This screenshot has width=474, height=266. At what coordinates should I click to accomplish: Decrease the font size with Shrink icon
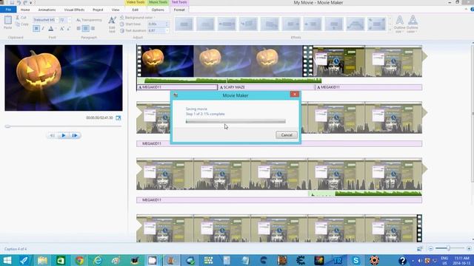[x=69, y=28]
